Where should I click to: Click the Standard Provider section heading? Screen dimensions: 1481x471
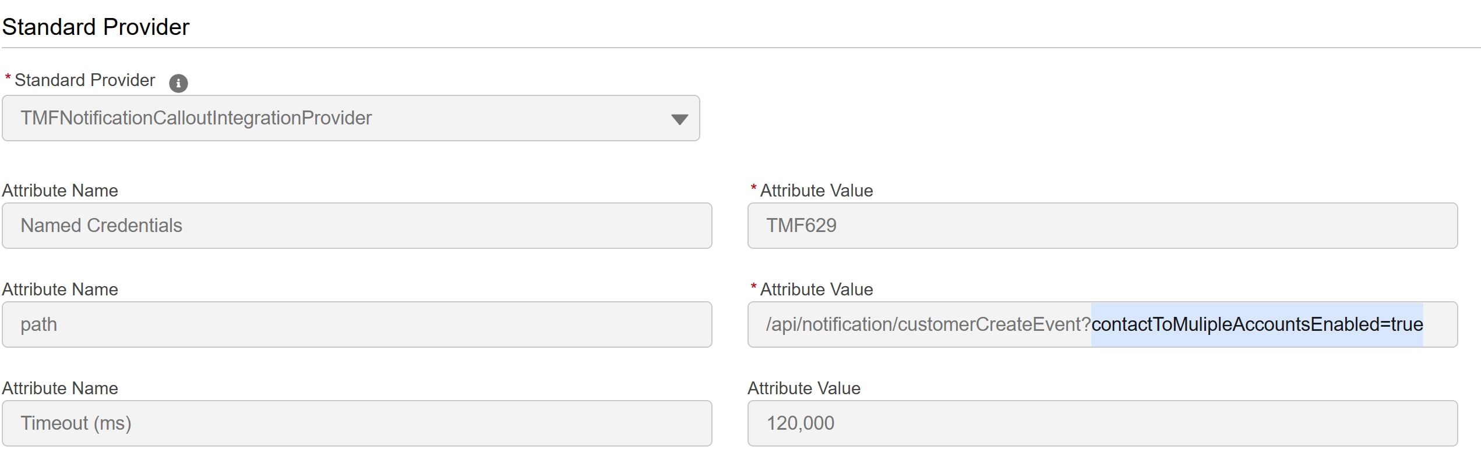click(96, 25)
